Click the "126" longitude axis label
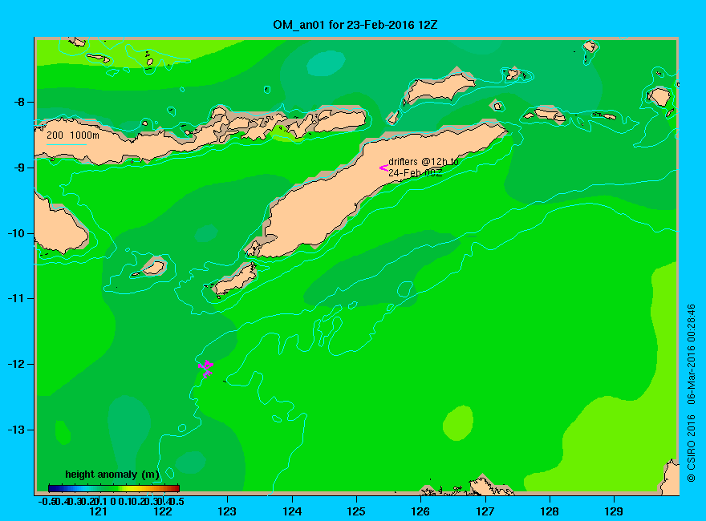This screenshot has width=706, height=521. [420, 511]
